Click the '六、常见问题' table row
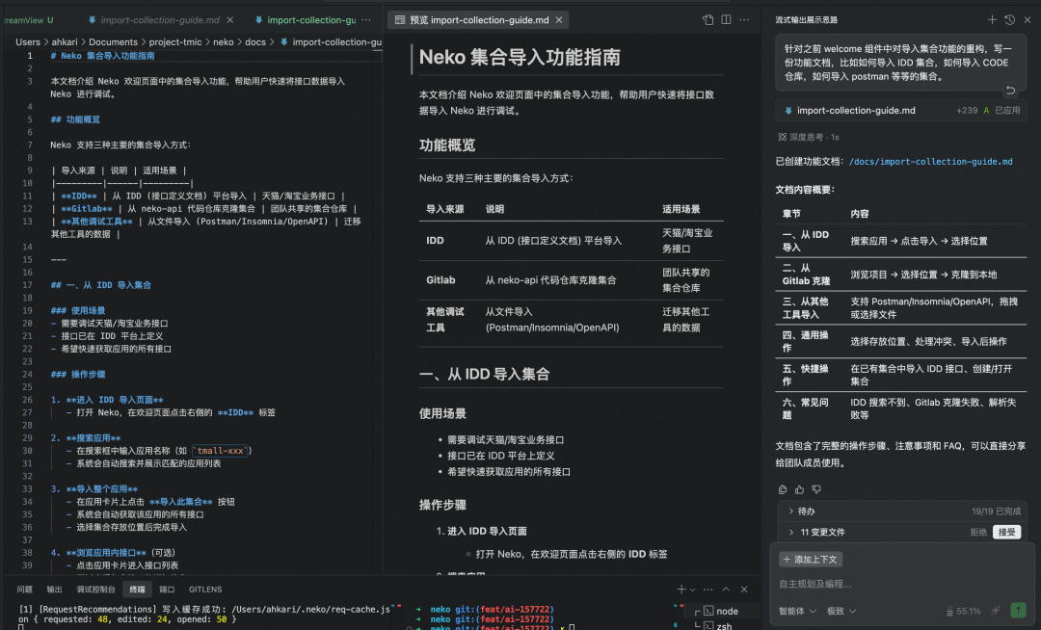1041x630 pixels. [x=901, y=408]
